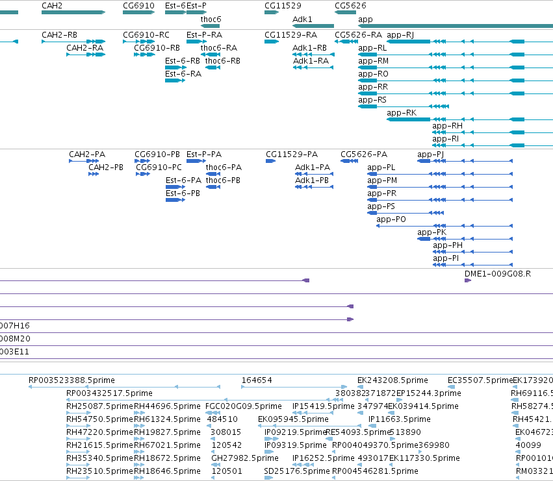Click app-RO transcript
553x481 pixels.
pos(456,80)
